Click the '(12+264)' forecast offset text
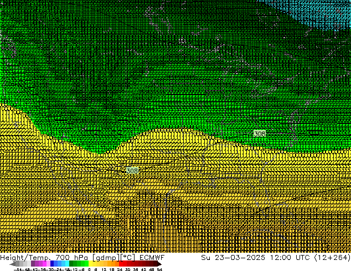This screenshot has width=351, height=271. tap(332, 257)
